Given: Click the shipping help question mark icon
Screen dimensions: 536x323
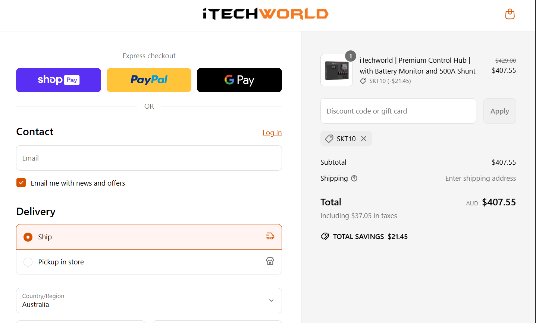Looking at the screenshot, I should (x=354, y=178).
